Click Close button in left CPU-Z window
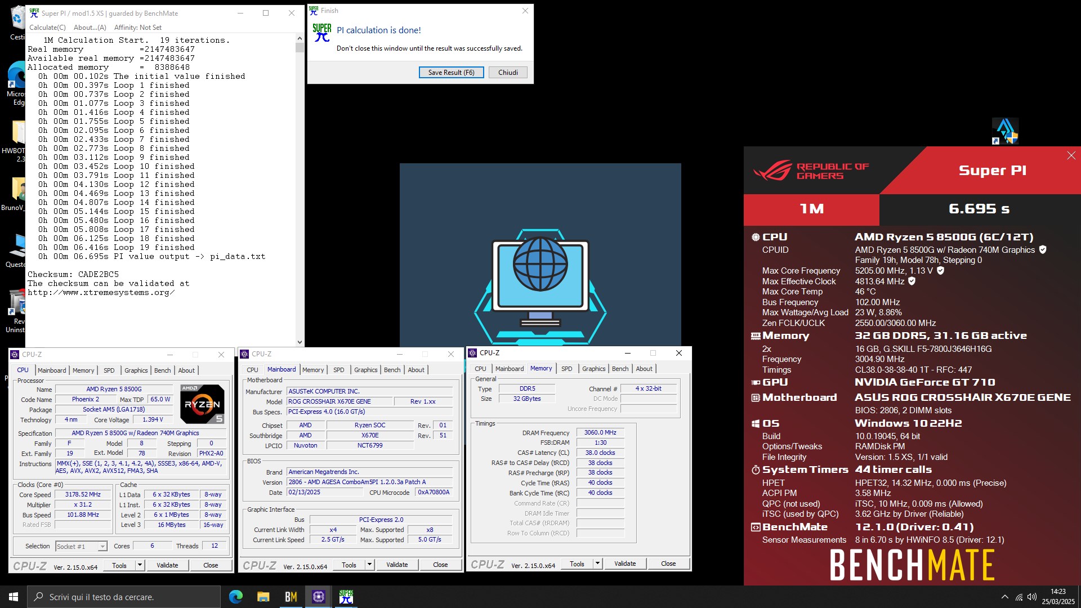 [x=211, y=565]
